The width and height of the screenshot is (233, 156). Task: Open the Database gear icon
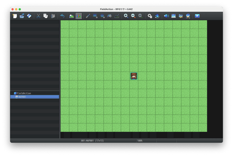click(x=150, y=16)
